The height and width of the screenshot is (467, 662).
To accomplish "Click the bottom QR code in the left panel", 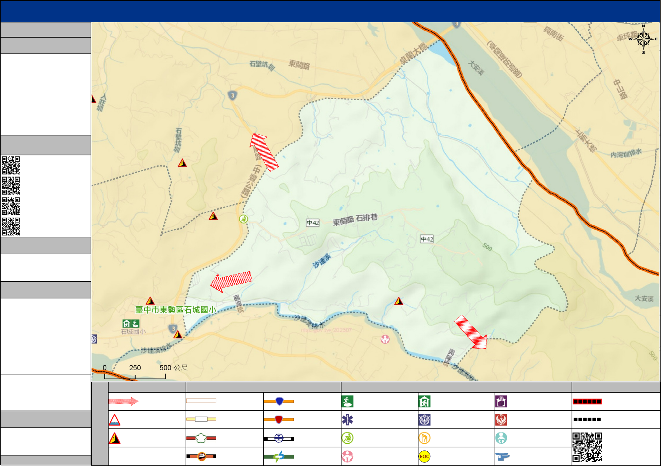I will [x=11, y=227].
